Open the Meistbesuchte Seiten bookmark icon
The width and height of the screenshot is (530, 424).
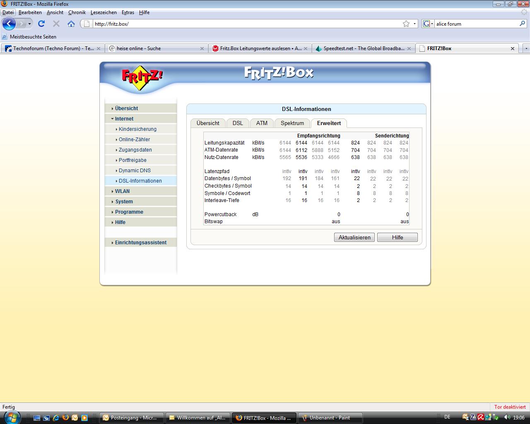click(x=5, y=37)
